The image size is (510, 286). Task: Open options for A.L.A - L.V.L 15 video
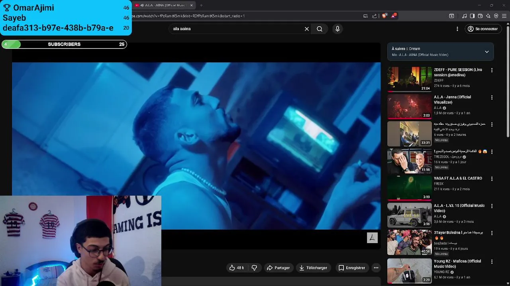point(492,206)
